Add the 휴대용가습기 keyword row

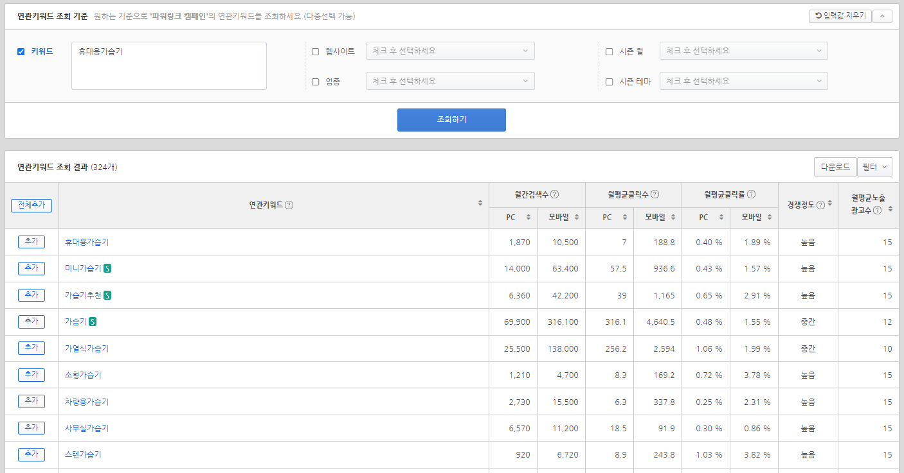tap(32, 242)
